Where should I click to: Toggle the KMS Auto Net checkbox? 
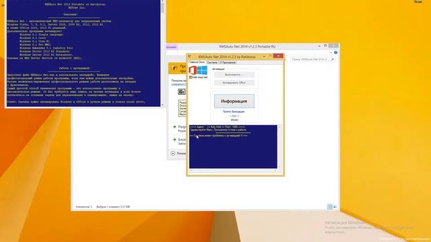(191, 78)
